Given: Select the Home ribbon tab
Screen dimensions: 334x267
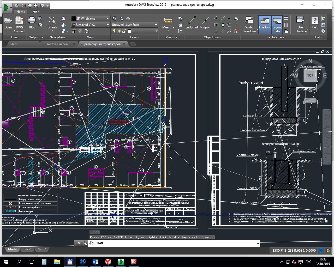Looking at the screenshot, I should [21, 12].
